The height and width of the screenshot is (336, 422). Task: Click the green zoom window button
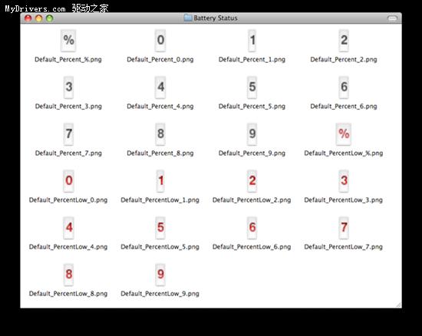coord(50,18)
